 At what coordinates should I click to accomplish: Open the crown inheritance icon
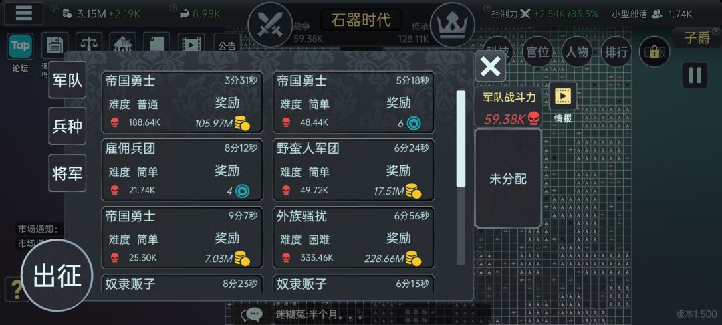point(452,24)
